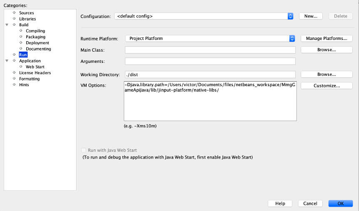
Task: Click Customize... for VM Options
Action: [327, 86]
